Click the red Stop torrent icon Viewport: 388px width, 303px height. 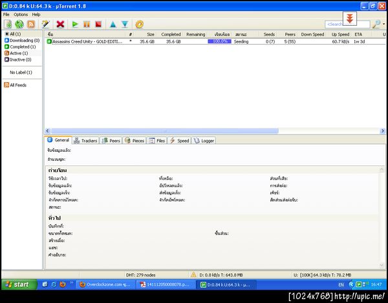point(98,24)
